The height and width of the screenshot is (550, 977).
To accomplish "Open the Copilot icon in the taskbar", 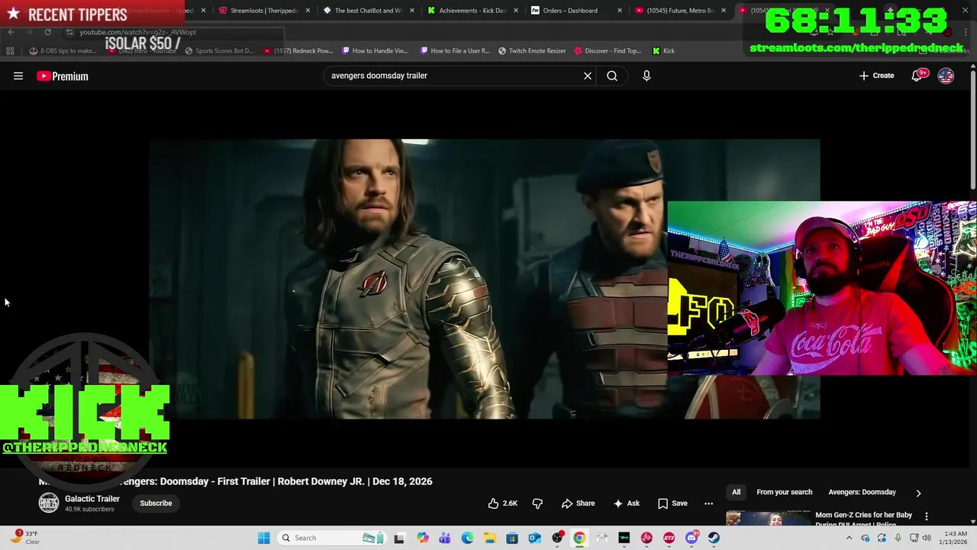I will (x=423, y=538).
